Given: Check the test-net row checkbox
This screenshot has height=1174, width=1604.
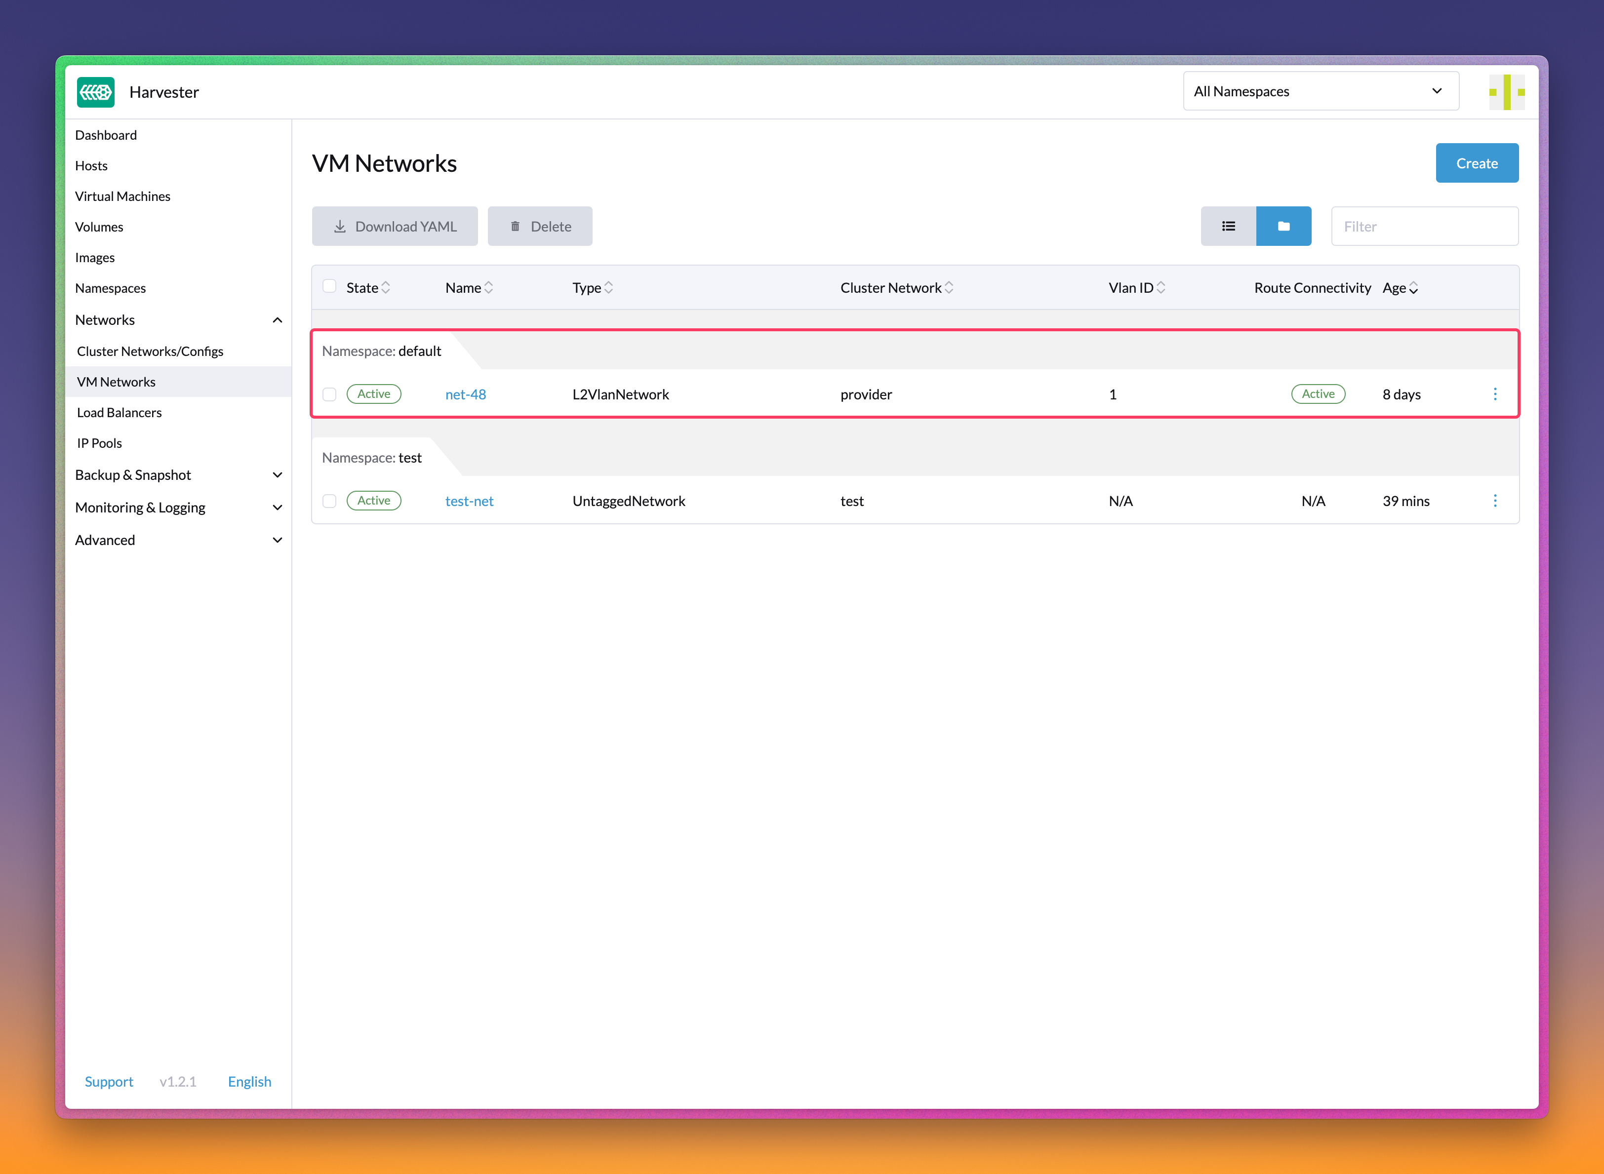Looking at the screenshot, I should coord(329,500).
